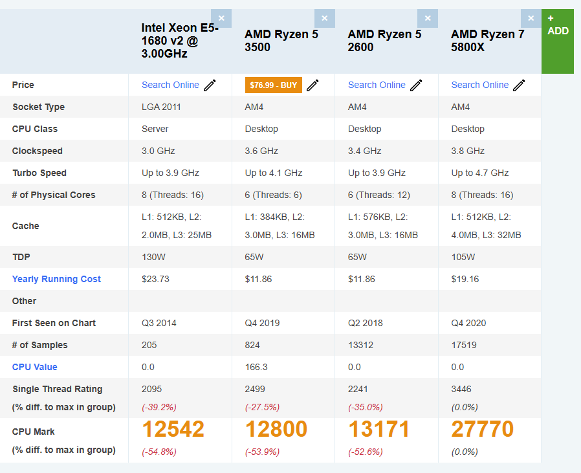Viewport: 581px width, 473px height.
Task: Click 13312 samples value
Action: pos(360,345)
